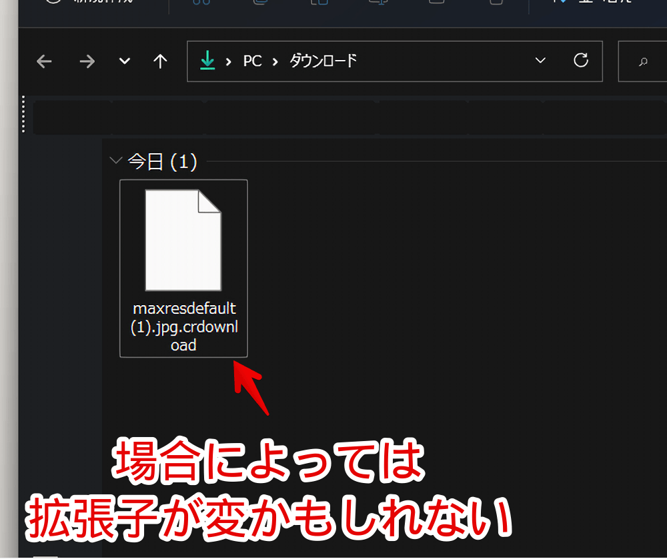Refresh the ダウンロード folder
Image resolution: width=667 pixels, height=559 pixels.
point(581,61)
